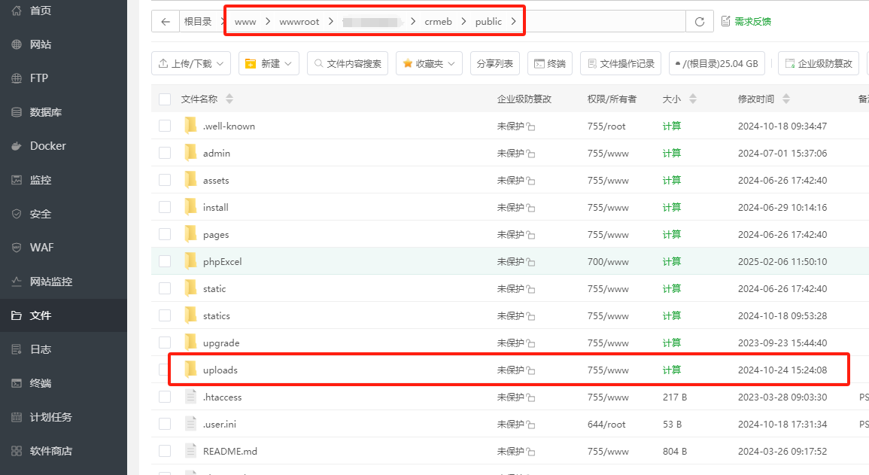869x475 pixels.
Task: Open the WAF shield sidebar item
Action: click(x=17, y=248)
